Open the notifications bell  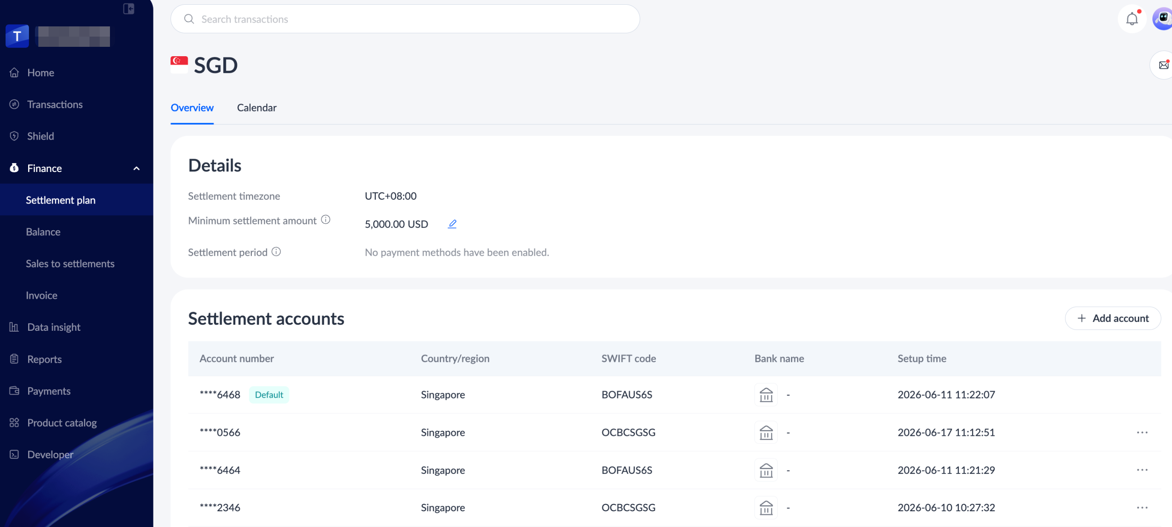[1132, 19]
